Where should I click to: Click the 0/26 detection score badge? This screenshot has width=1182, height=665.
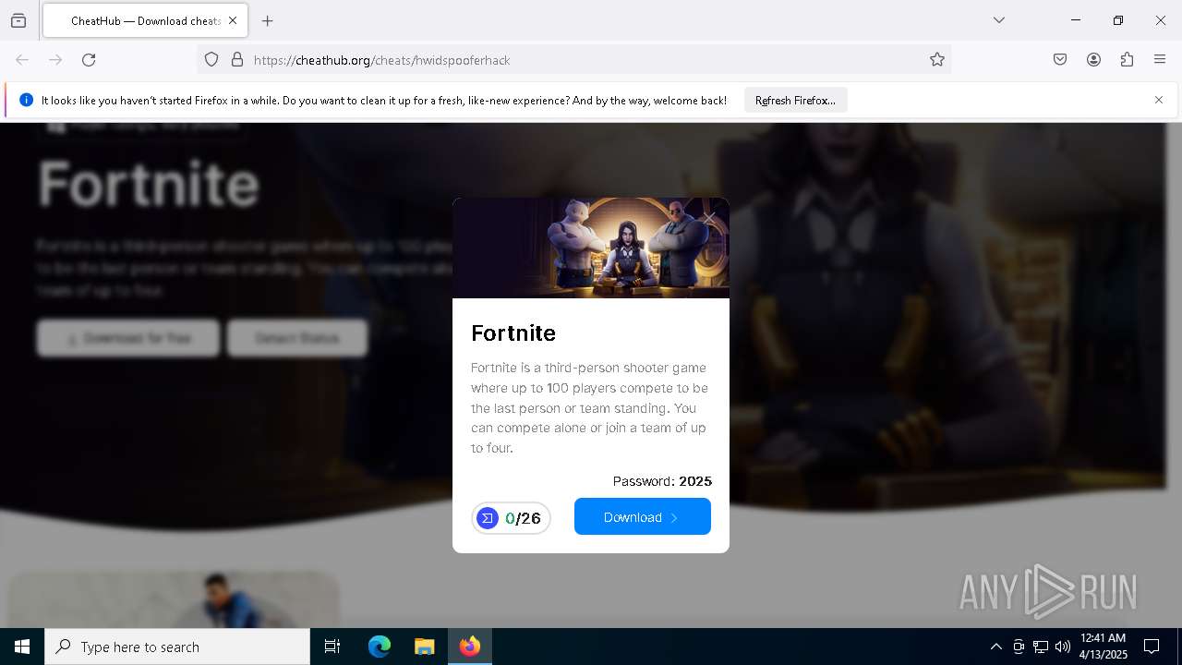click(511, 518)
